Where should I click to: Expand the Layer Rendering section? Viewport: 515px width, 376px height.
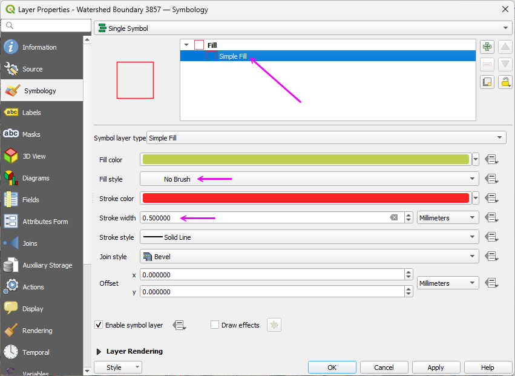coord(99,351)
